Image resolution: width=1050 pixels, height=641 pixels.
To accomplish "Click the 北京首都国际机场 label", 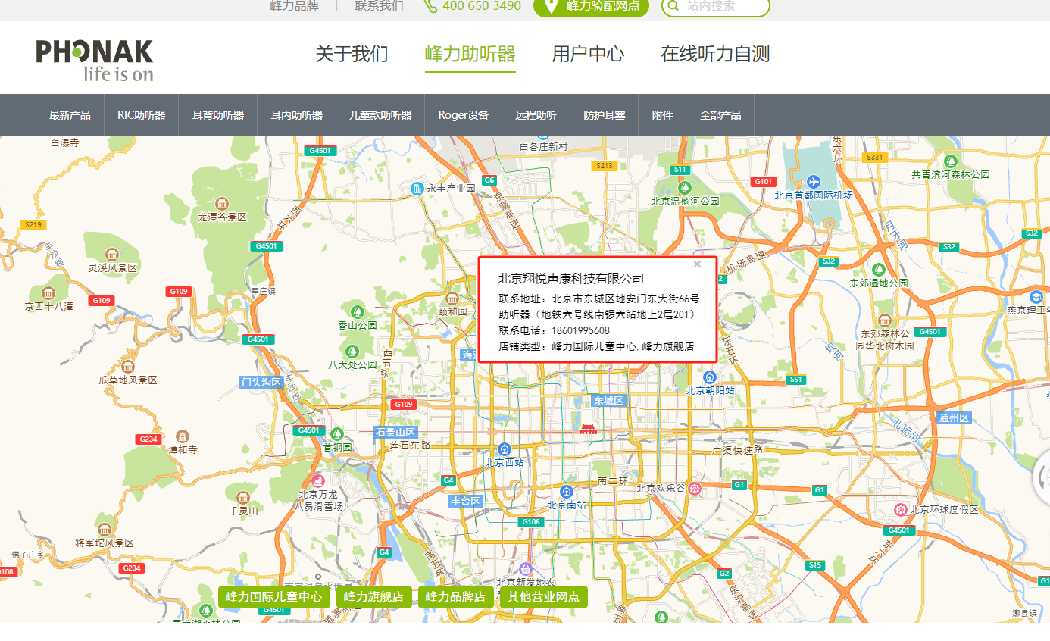I will 814,195.
